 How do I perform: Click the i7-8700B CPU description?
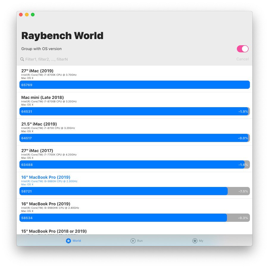click(49, 102)
